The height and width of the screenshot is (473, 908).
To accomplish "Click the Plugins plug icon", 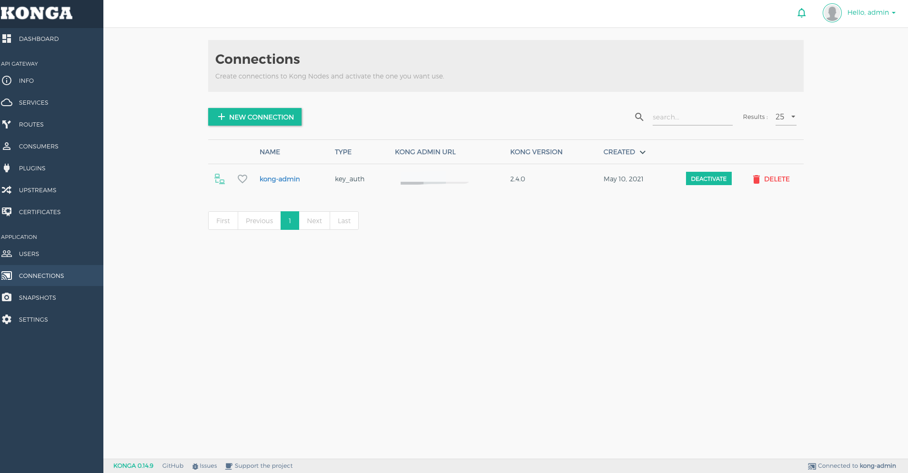I will (7, 168).
